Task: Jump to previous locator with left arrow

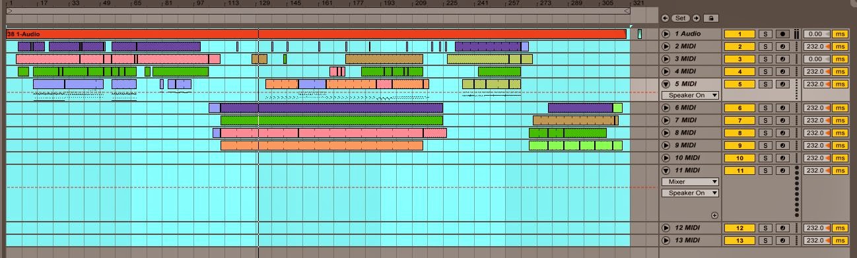Action: (665, 18)
